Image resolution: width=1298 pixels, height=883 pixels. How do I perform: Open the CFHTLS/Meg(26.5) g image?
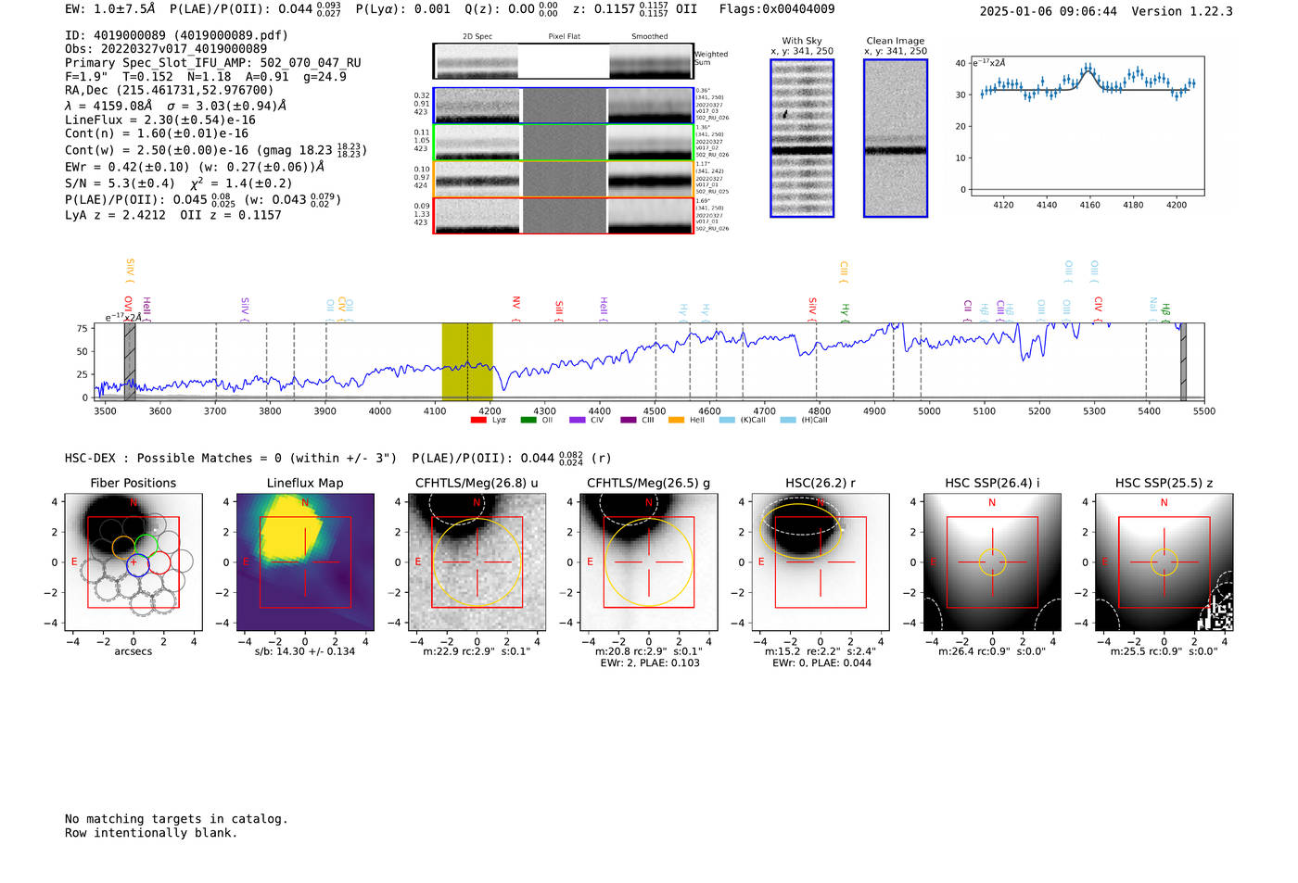point(648,561)
